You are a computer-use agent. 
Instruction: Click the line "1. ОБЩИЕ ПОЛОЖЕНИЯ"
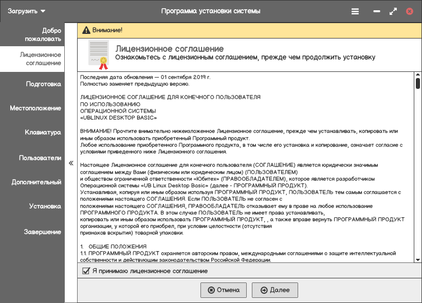click(113, 247)
